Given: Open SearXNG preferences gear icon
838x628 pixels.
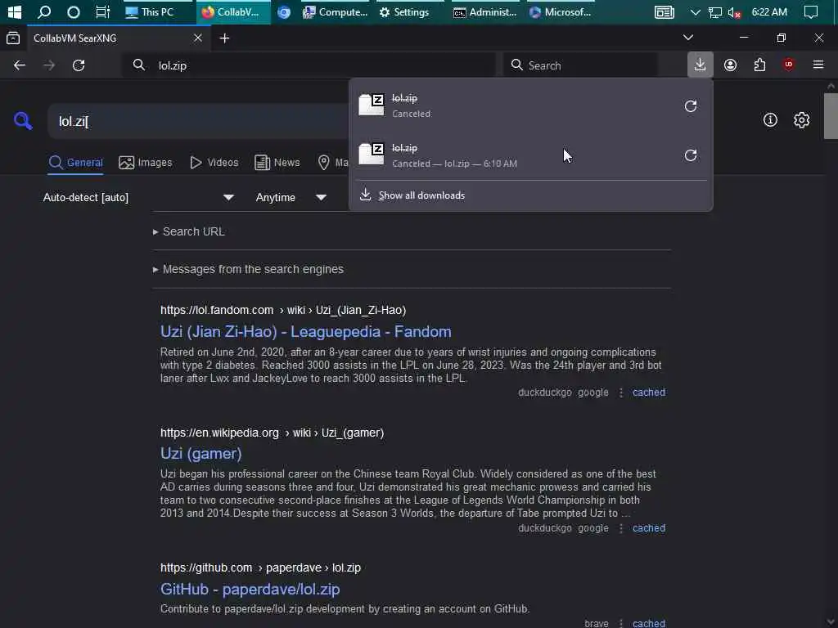Looking at the screenshot, I should 801,119.
